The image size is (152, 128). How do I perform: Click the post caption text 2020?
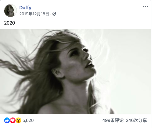[x=10, y=23]
